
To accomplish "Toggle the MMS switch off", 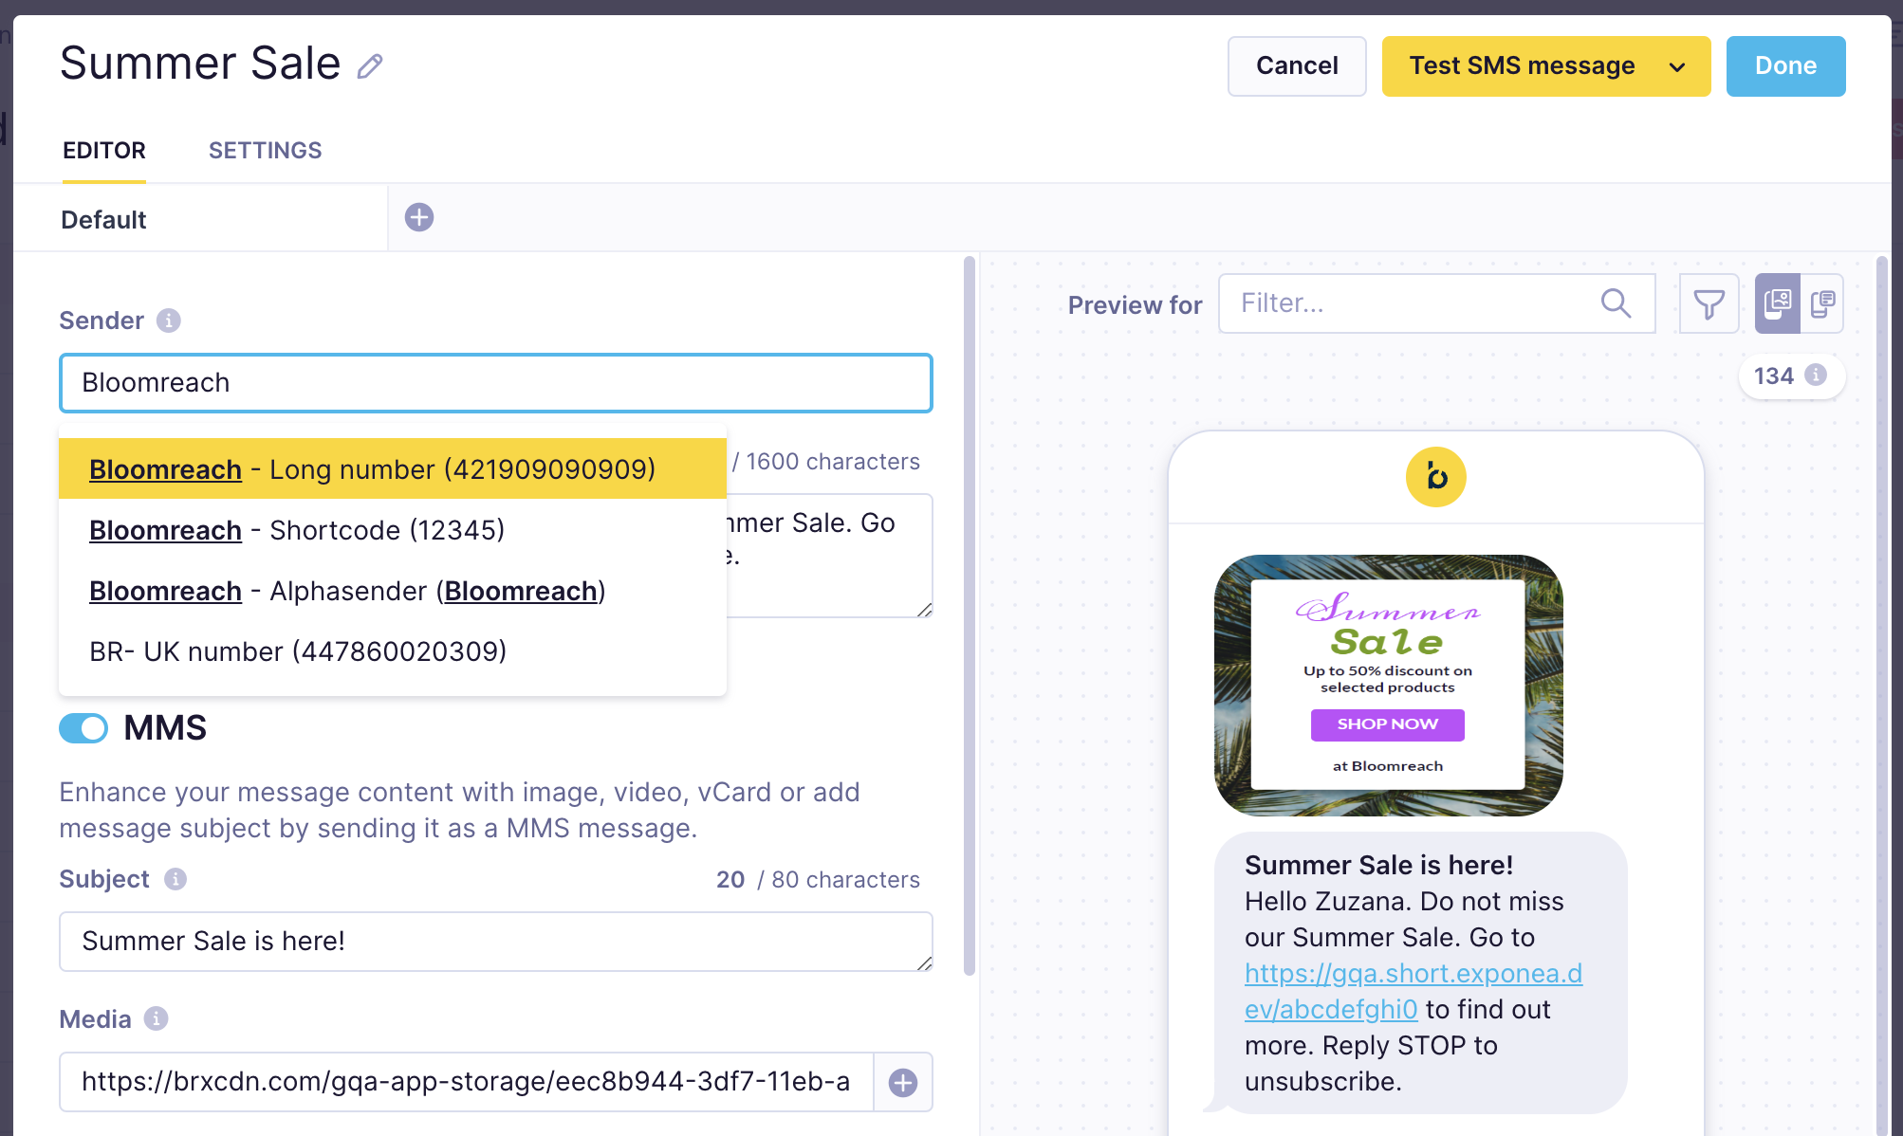I will [x=83, y=728].
